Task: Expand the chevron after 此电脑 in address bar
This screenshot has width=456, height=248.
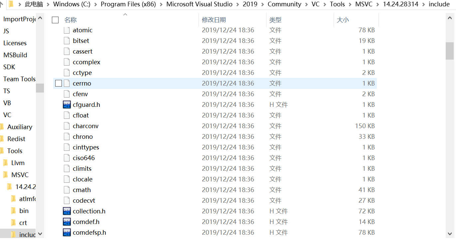Action: pos(48,4)
